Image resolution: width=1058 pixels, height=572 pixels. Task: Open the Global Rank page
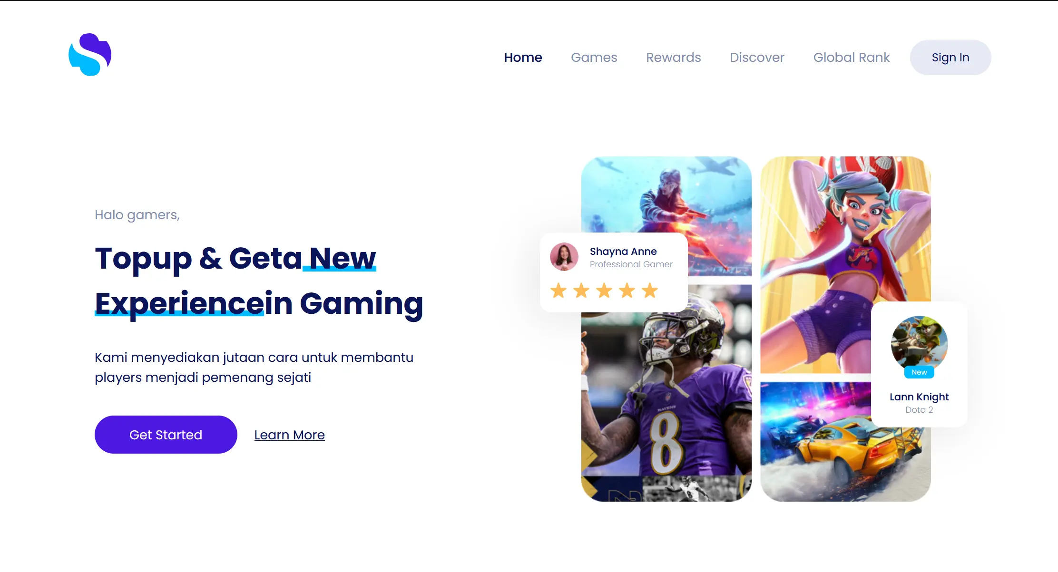coord(851,58)
